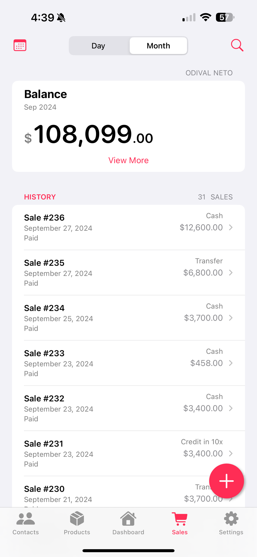This screenshot has height=557, width=257.
Task: Switch view to Month segment
Action: 158,46
